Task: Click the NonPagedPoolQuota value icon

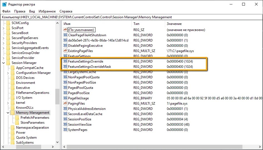Action: coord(65,77)
